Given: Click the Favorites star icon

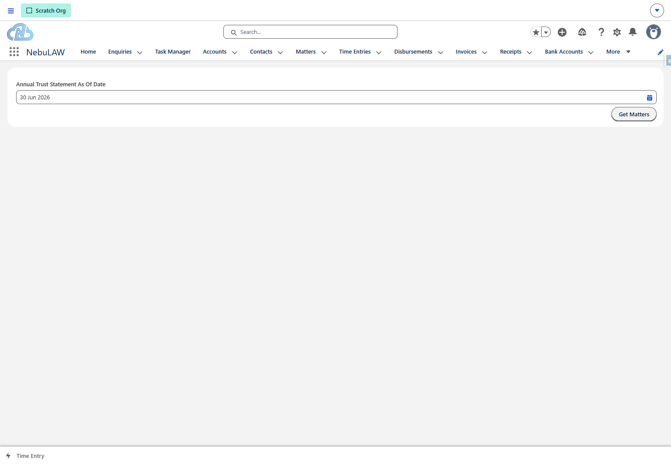Looking at the screenshot, I should [x=536, y=32].
